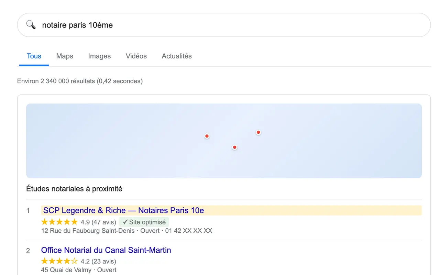Go to the Vidéos tab
The height and width of the screenshot is (275, 440).
click(x=136, y=56)
